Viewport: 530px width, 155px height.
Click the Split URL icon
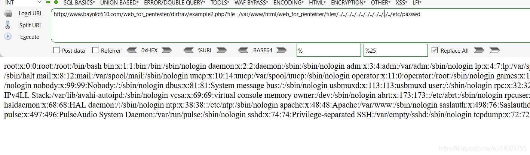pos(8,25)
